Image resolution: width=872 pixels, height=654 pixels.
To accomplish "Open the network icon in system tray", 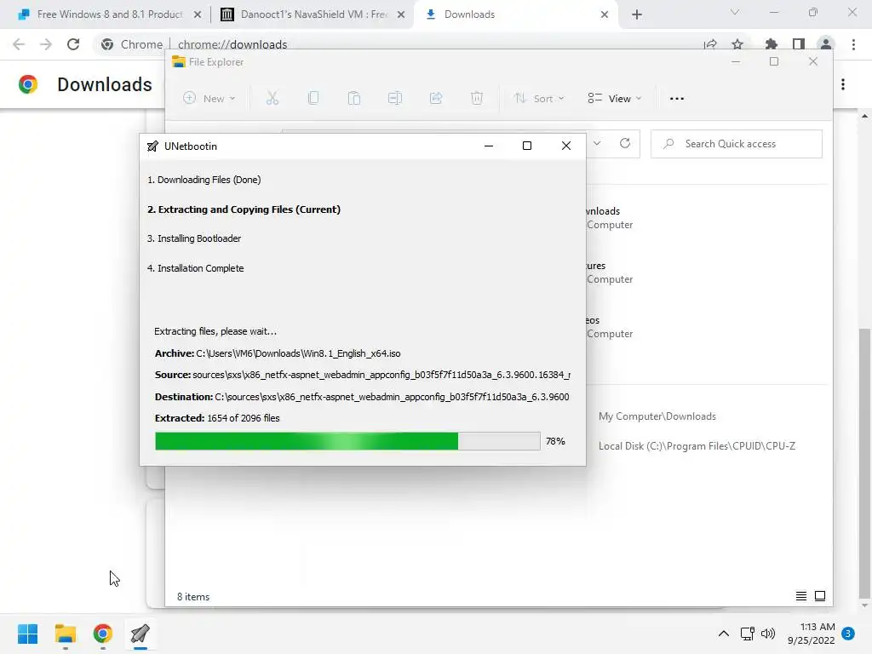I will click(x=748, y=634).
